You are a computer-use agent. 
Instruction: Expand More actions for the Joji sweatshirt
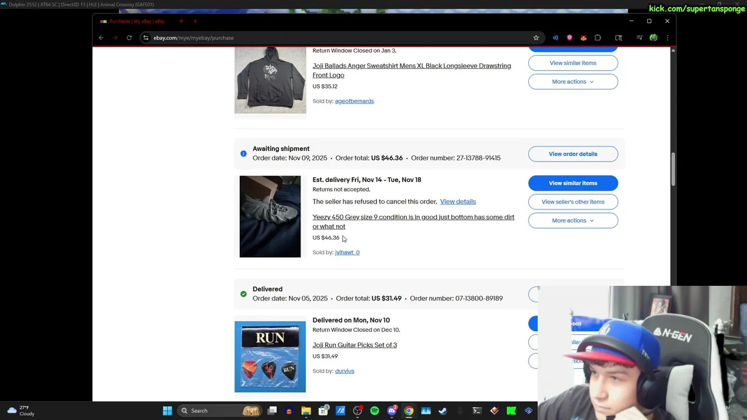coord(573,82)
